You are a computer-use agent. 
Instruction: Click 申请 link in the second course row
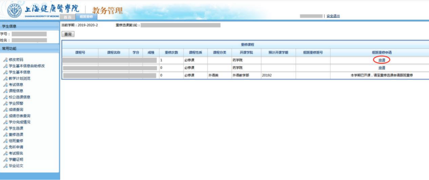pos(382,68)
